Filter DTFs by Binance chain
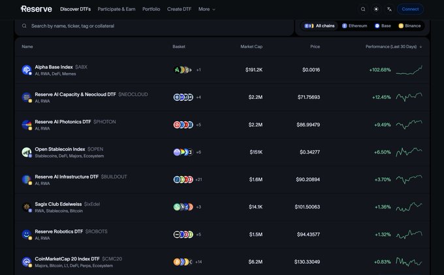The width and height of the screenshot is (444, 275). point(409,25)
